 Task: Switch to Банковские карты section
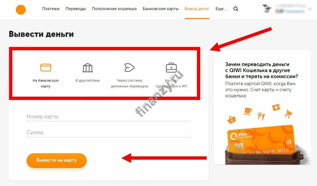coord(161,9)
